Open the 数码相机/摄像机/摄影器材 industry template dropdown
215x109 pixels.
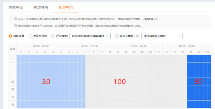tap(90, 36)
